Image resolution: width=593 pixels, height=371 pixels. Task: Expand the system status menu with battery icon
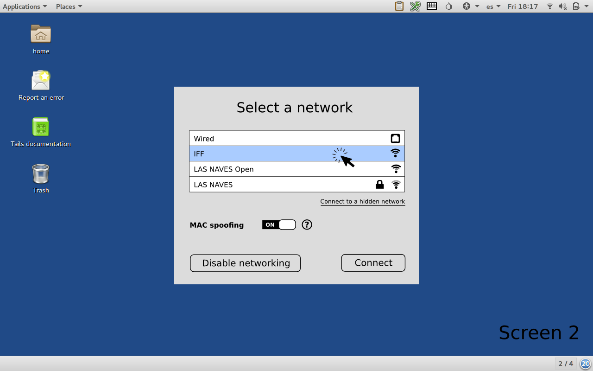pyautogui.click(x=579, y=6)
